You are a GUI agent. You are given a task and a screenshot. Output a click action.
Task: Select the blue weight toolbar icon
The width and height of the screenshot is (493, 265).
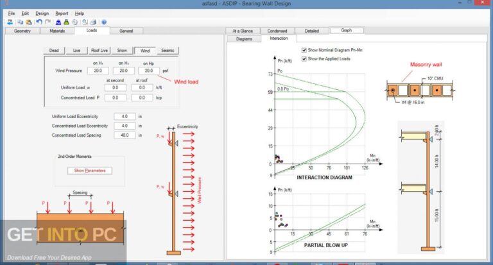coord(58,22)
